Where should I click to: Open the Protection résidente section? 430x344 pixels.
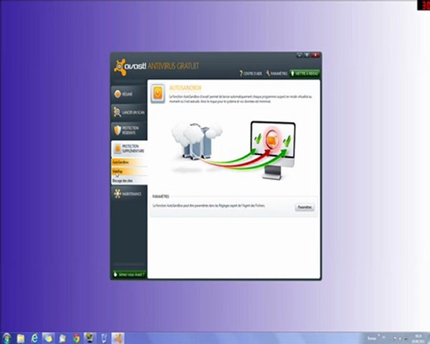tap(129, 130)
